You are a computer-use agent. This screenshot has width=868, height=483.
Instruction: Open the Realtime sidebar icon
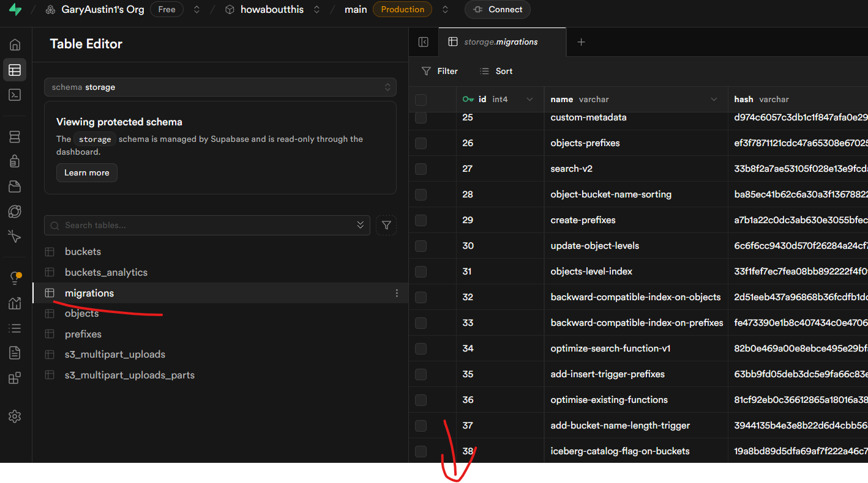[x=15, y=236]
